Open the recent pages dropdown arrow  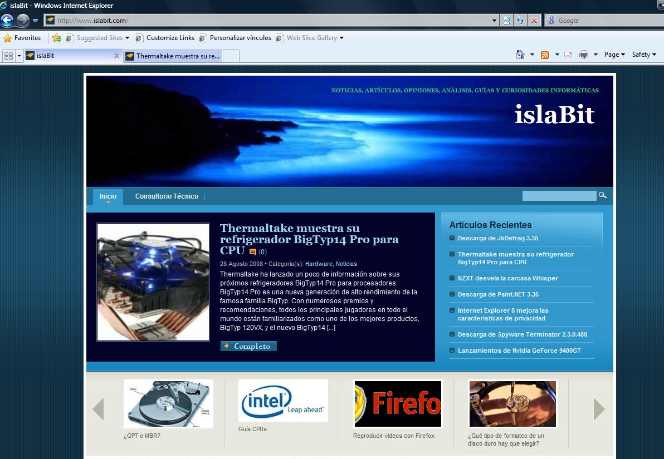35,20
